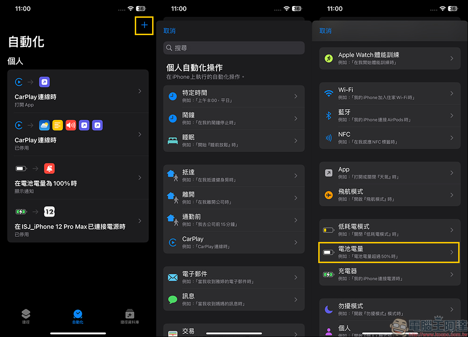Click the battery 36 indicator in right status bar
This screenshot has height=337, width=468.
point(453,8)
